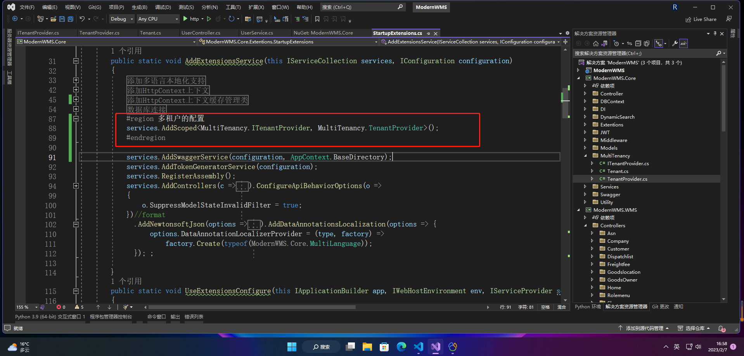Click the Pending Changes Filter clock icon
Screen dimensions: 744x356
616,43
